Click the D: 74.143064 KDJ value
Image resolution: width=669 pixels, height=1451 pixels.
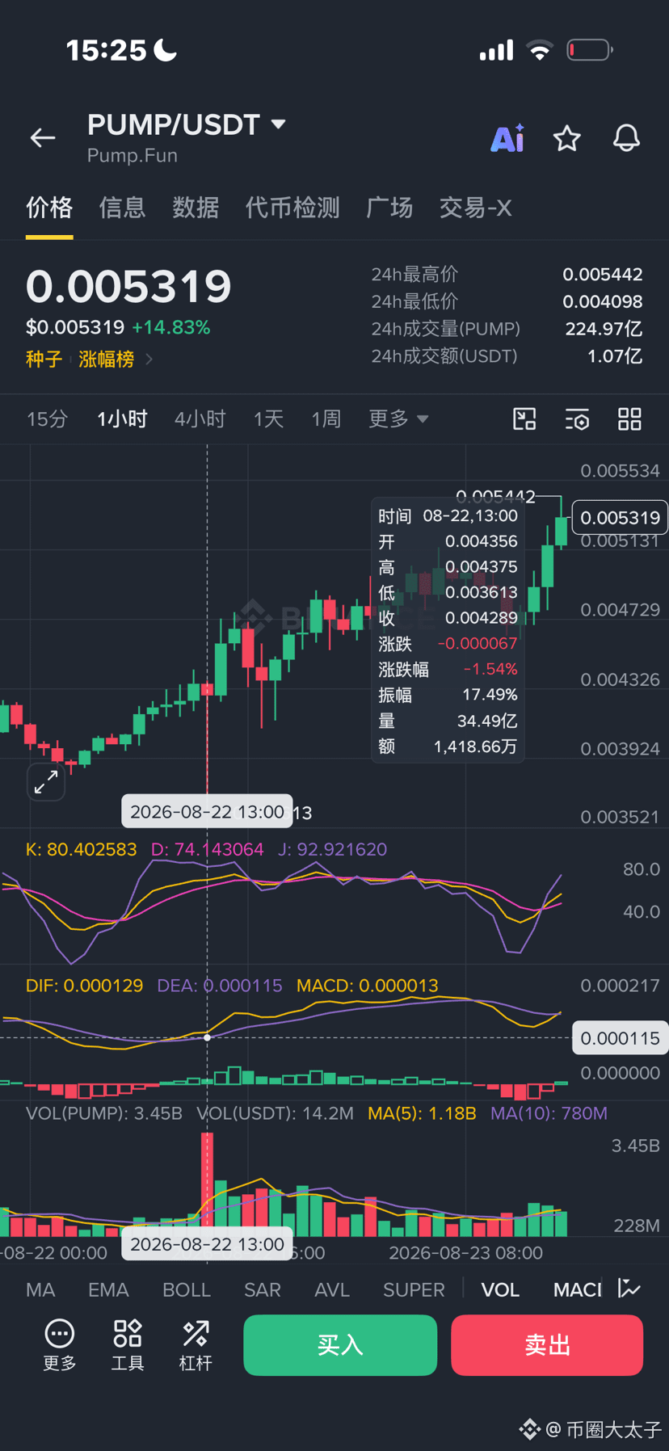pos(208,849)
